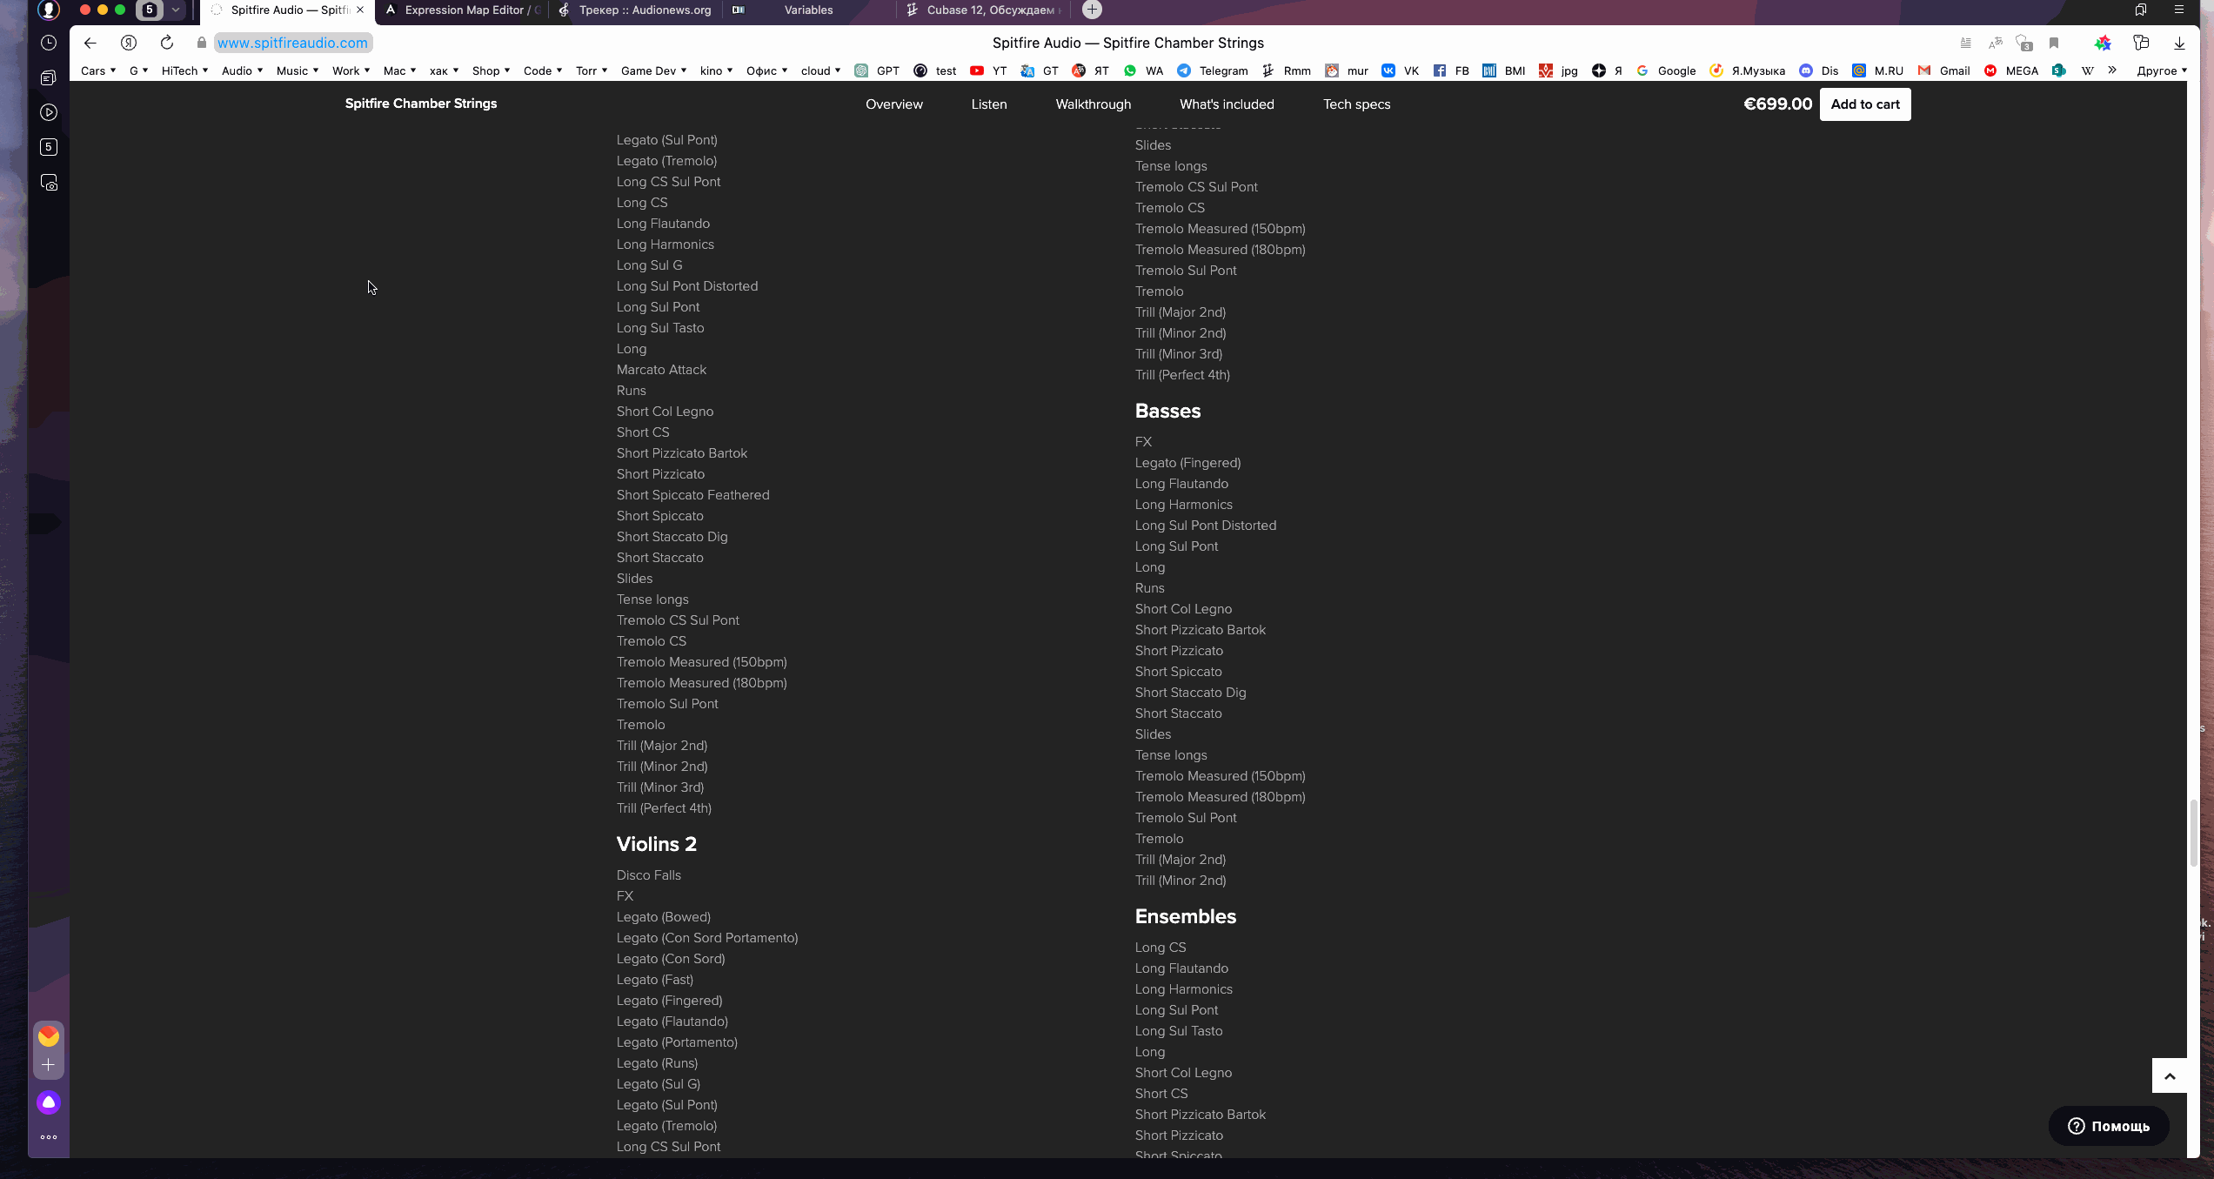Click the www.spitfireaudio.com address field
Viewport: 2214px width, 1179px height.
pos(293,43)
